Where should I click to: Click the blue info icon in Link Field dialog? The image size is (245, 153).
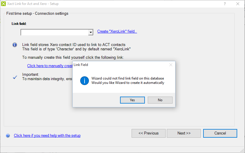85,81
